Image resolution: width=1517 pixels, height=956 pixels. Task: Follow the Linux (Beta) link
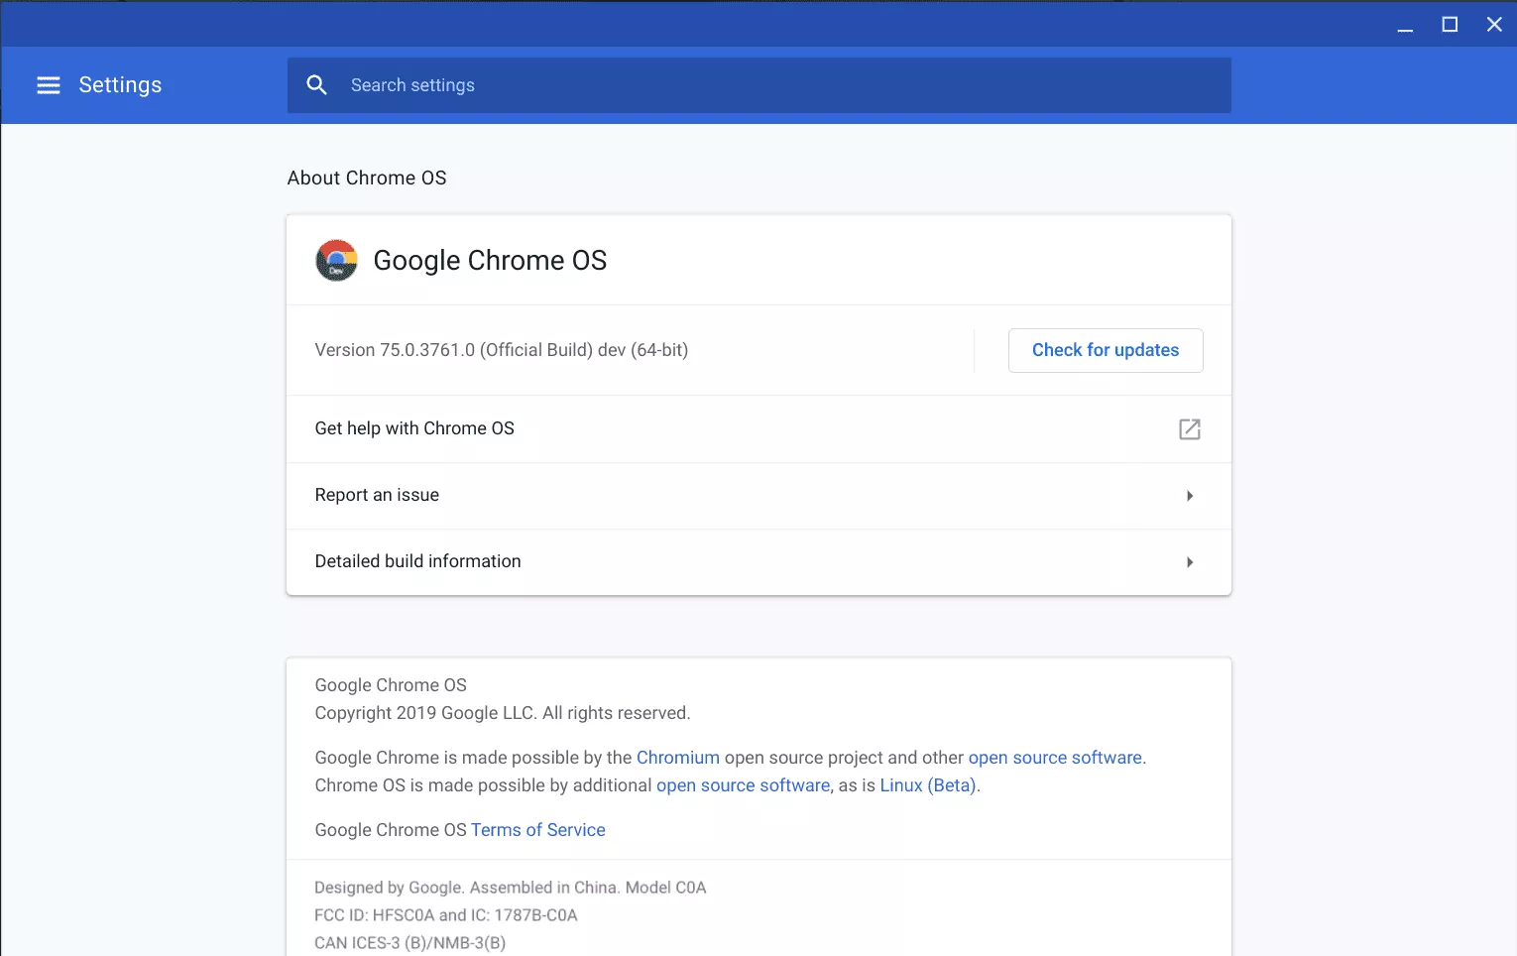pos(927,785)
